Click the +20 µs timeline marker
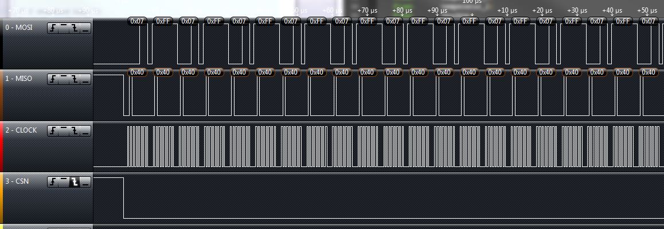 [x=542, y=10]
